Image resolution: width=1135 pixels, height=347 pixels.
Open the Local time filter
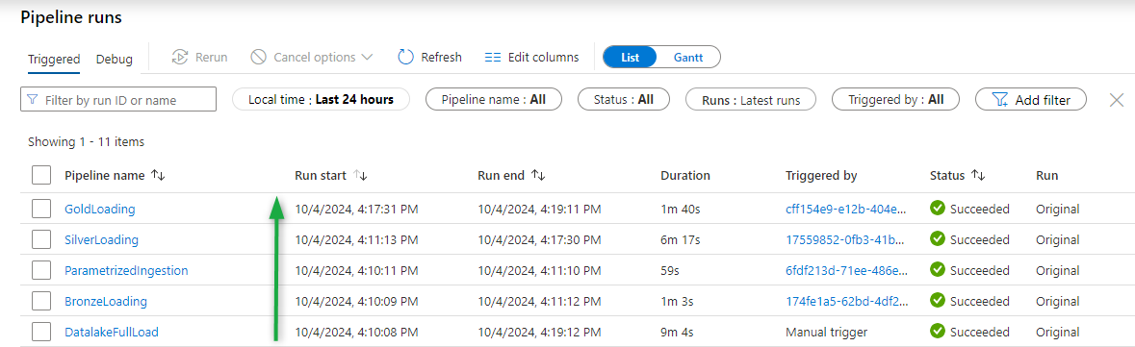tap(321, 99)
